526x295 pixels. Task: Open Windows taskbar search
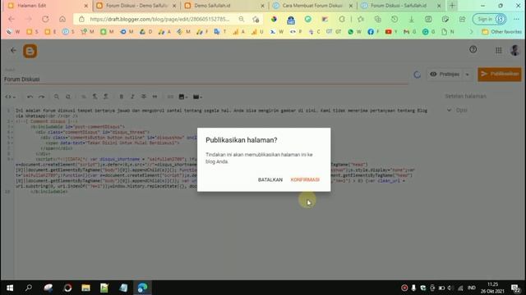pyautogui.click(x=29, y=288)
